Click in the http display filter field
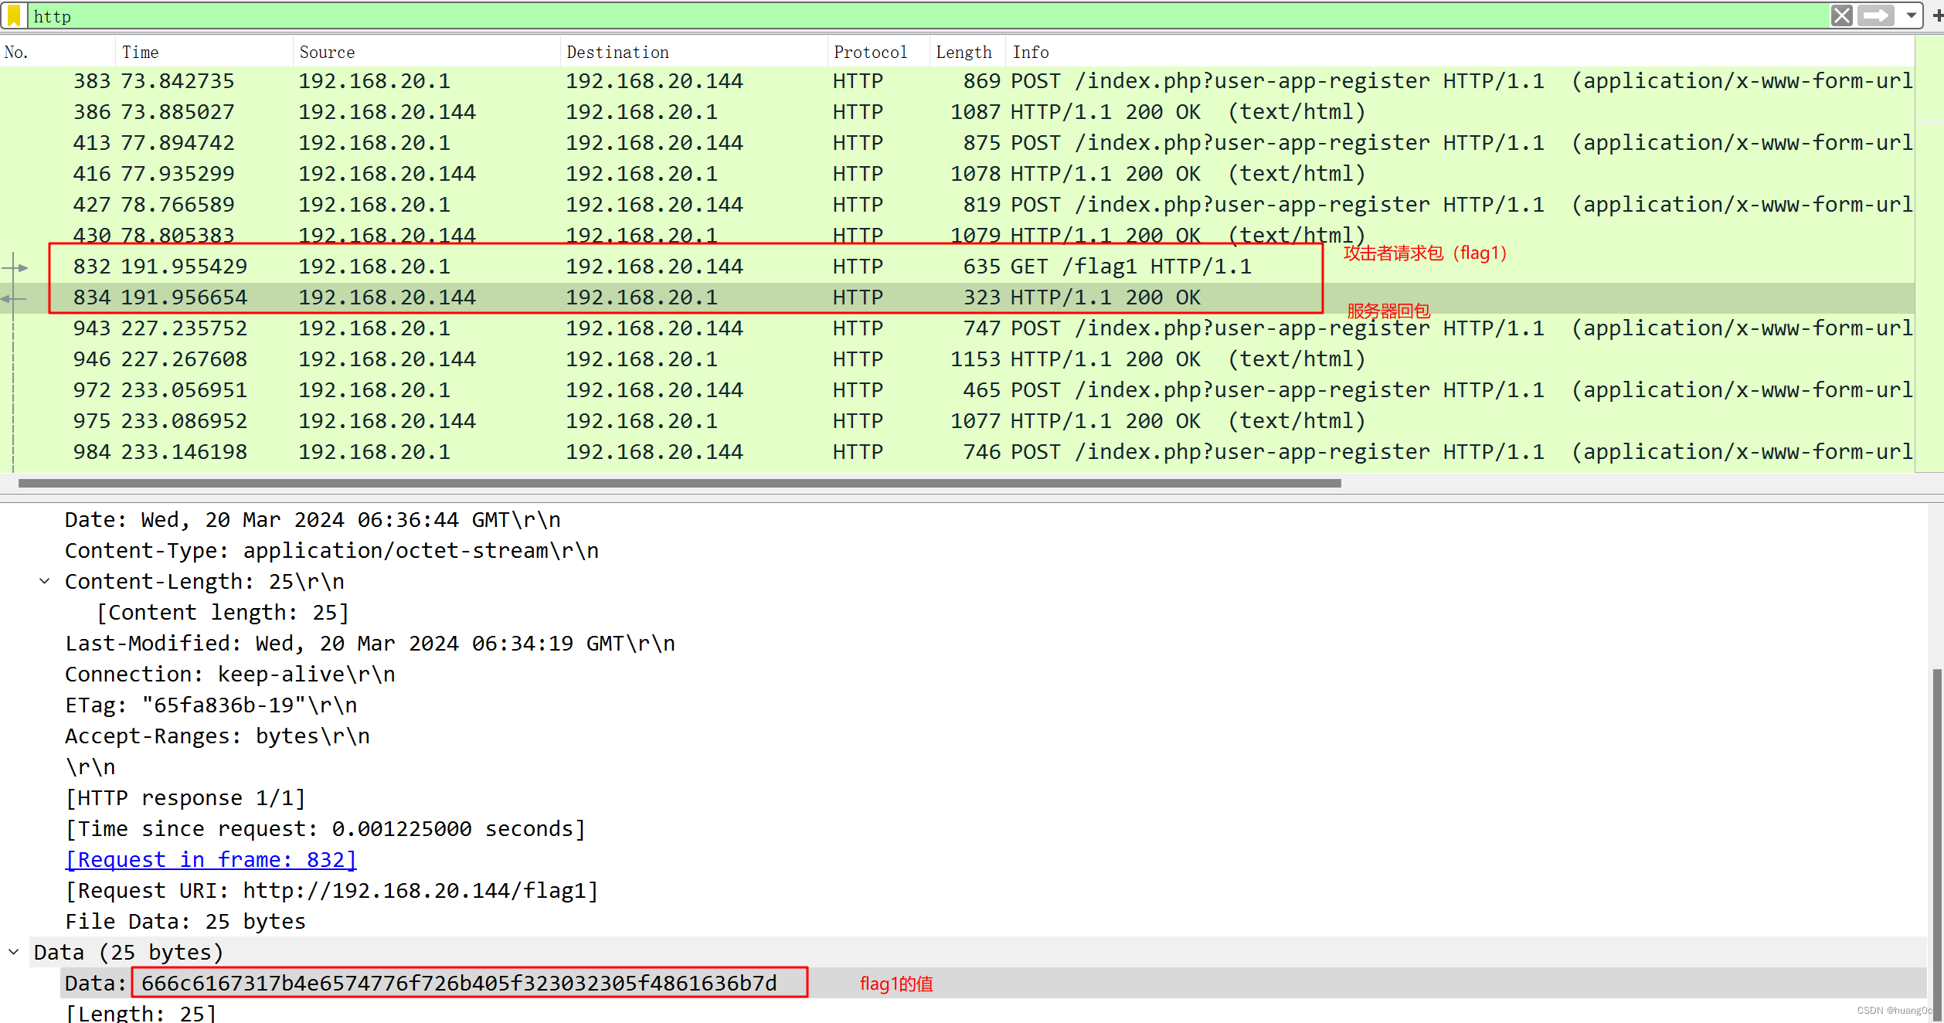 click(927, 15)
